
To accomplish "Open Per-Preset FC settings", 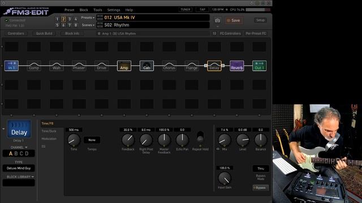I will [x=256, y=34].
